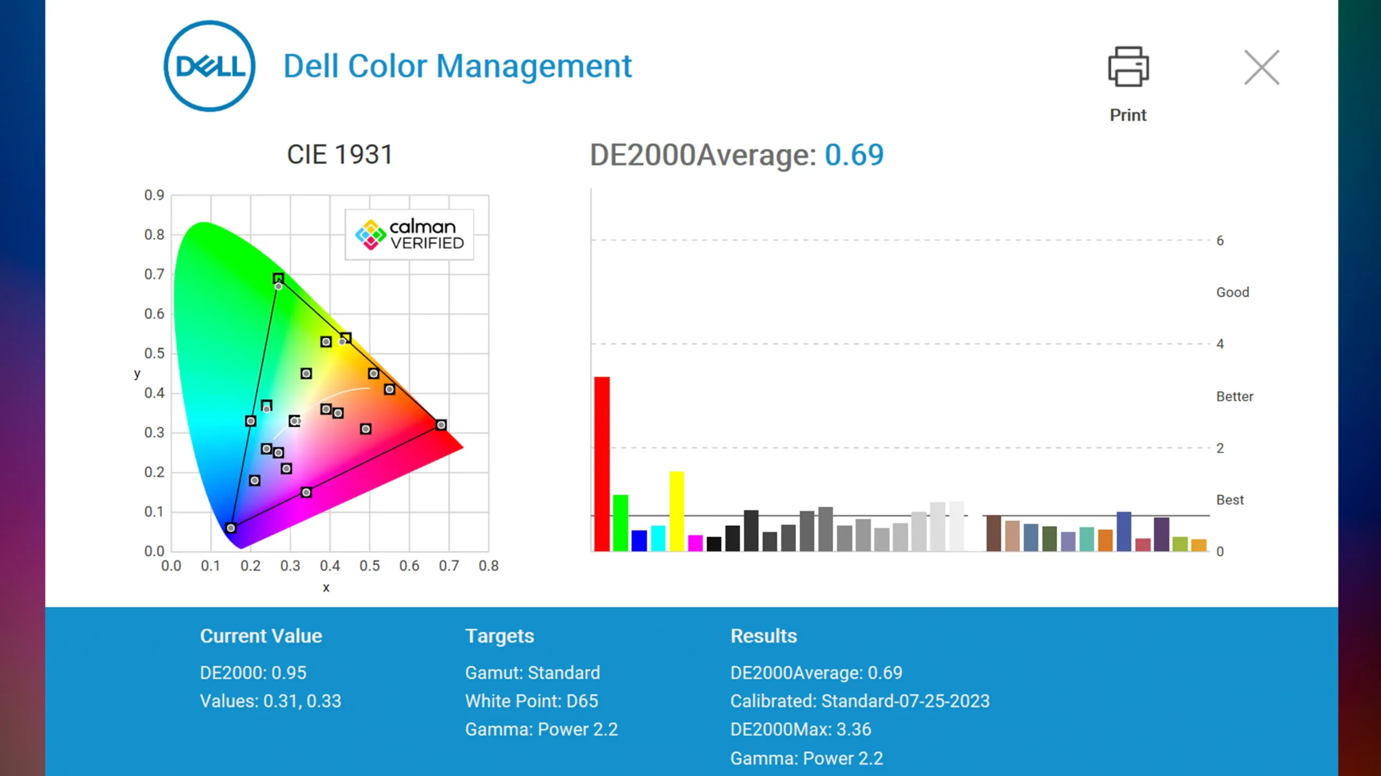
Task: Select the bright green bar in chart
Action: click(x=620, y=523)
